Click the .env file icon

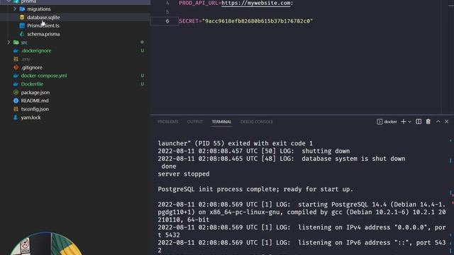[x=16, y=59]
